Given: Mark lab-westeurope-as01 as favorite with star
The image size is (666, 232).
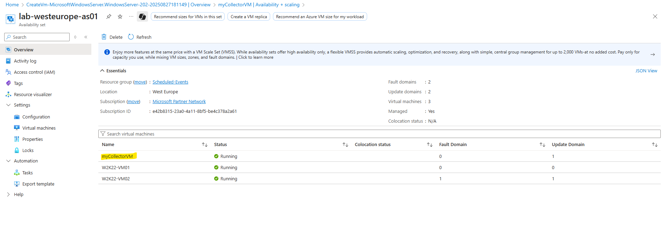Looking at the screenshot, I should click(x=120, y=16).
